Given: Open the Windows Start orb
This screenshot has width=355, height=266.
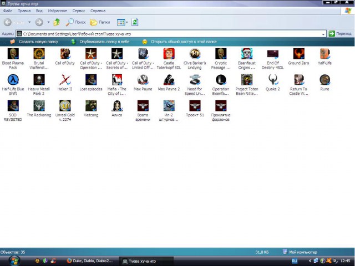Looking at the screenshot, I should (14, 261).
